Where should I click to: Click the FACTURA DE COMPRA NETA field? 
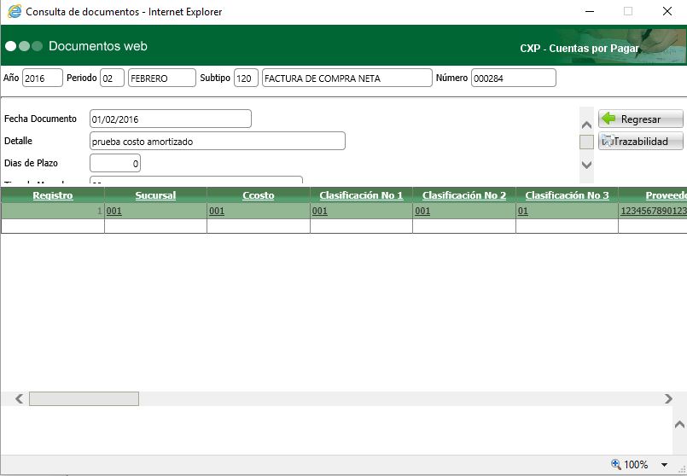(347, 78)
